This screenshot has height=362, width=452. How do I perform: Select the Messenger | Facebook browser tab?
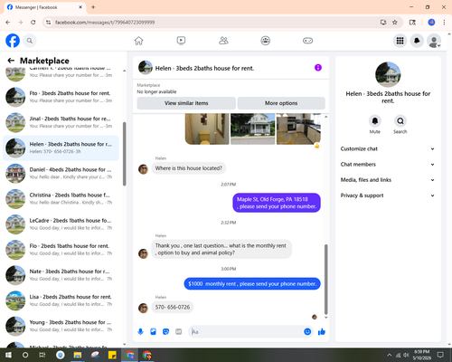coord(45,7)
